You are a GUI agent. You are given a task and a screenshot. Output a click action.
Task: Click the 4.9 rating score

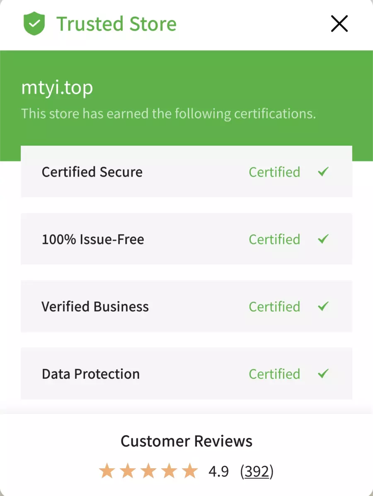(218, 472)
